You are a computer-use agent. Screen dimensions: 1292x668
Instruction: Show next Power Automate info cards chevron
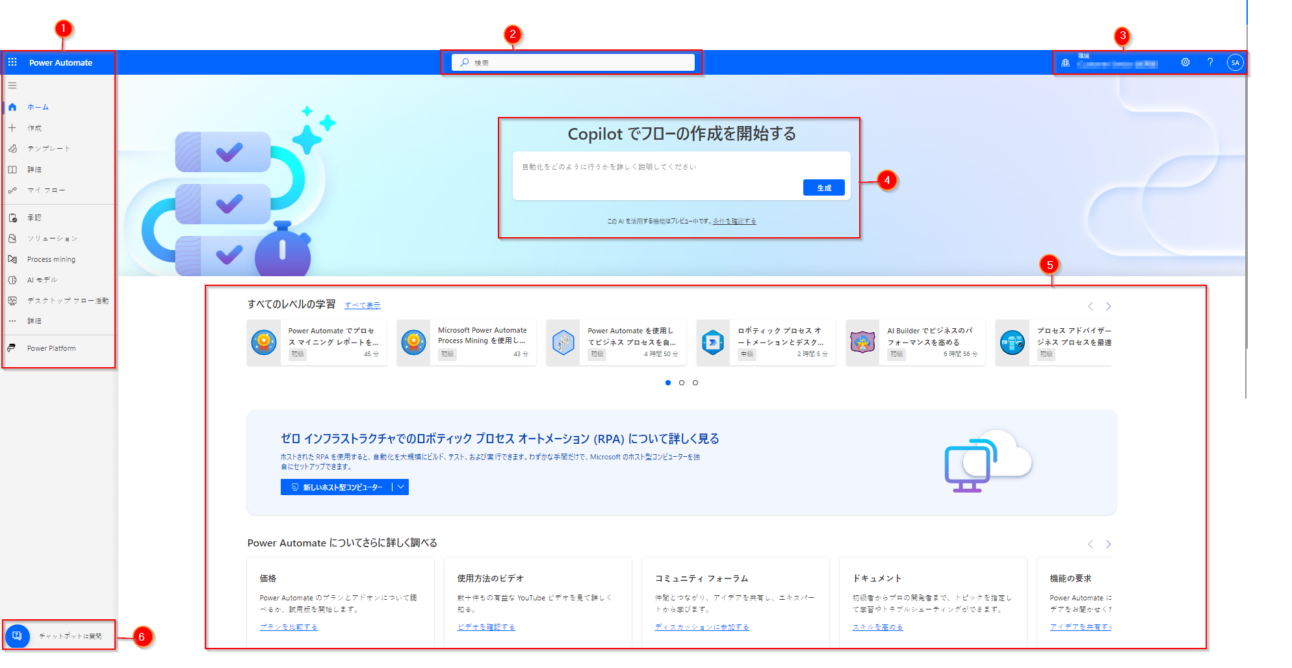pyautogui.click(x=1109, y=544)
